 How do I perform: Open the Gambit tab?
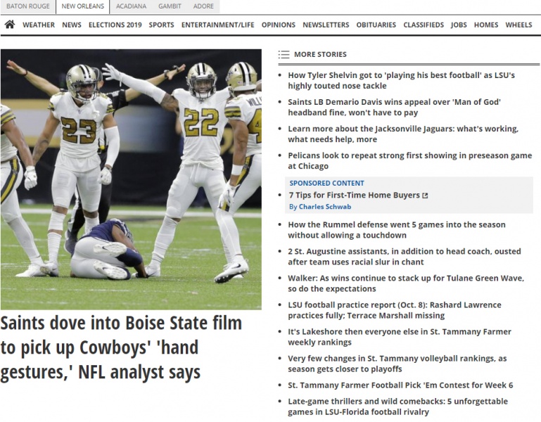170,6
